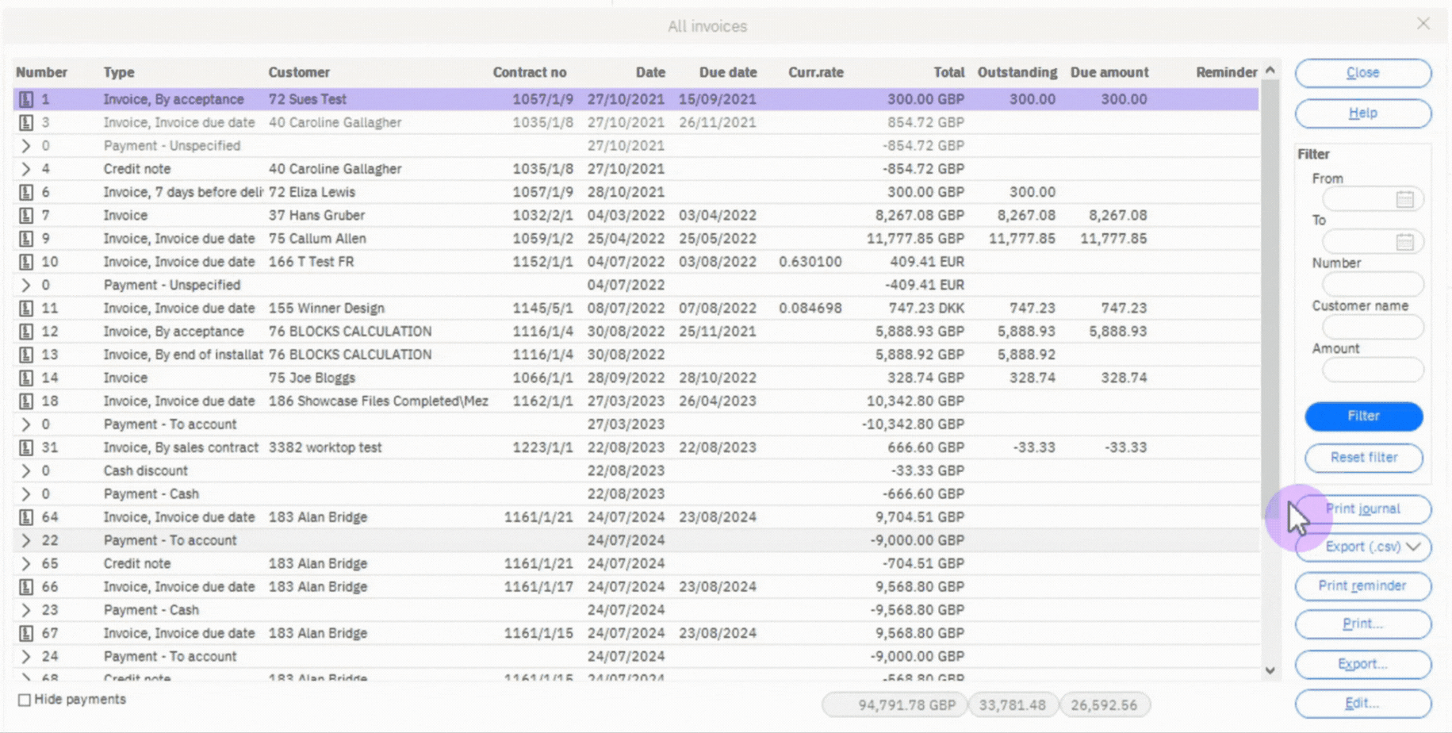This screenshot has width=1452, height=733.
Task: Apply filters with the Filter button
Action: click(1362, 416)
